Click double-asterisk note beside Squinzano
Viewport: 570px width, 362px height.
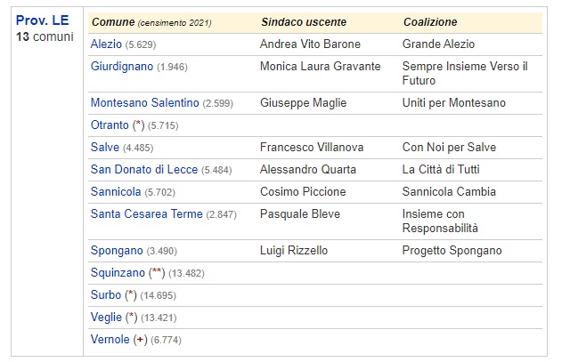(x=158, y=272)
